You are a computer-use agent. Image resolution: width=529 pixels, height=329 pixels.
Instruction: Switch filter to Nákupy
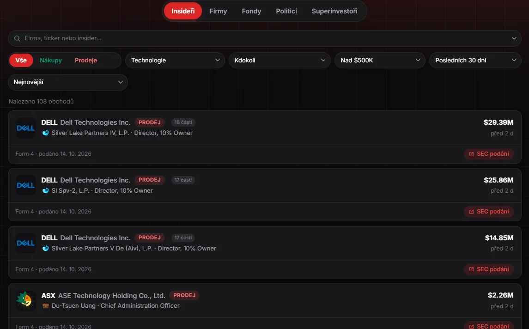pyautogui.click(x=51, y=61)
